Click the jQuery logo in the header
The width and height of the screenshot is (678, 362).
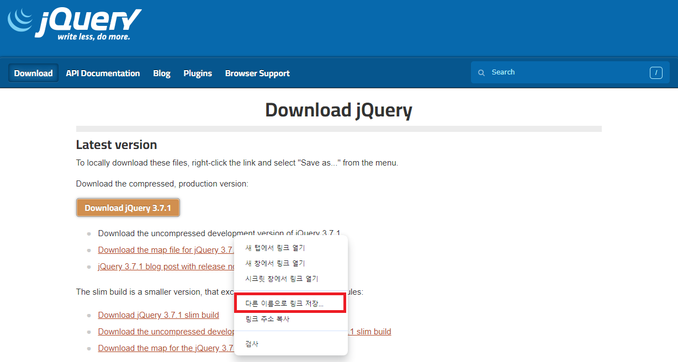click(75, 23)
